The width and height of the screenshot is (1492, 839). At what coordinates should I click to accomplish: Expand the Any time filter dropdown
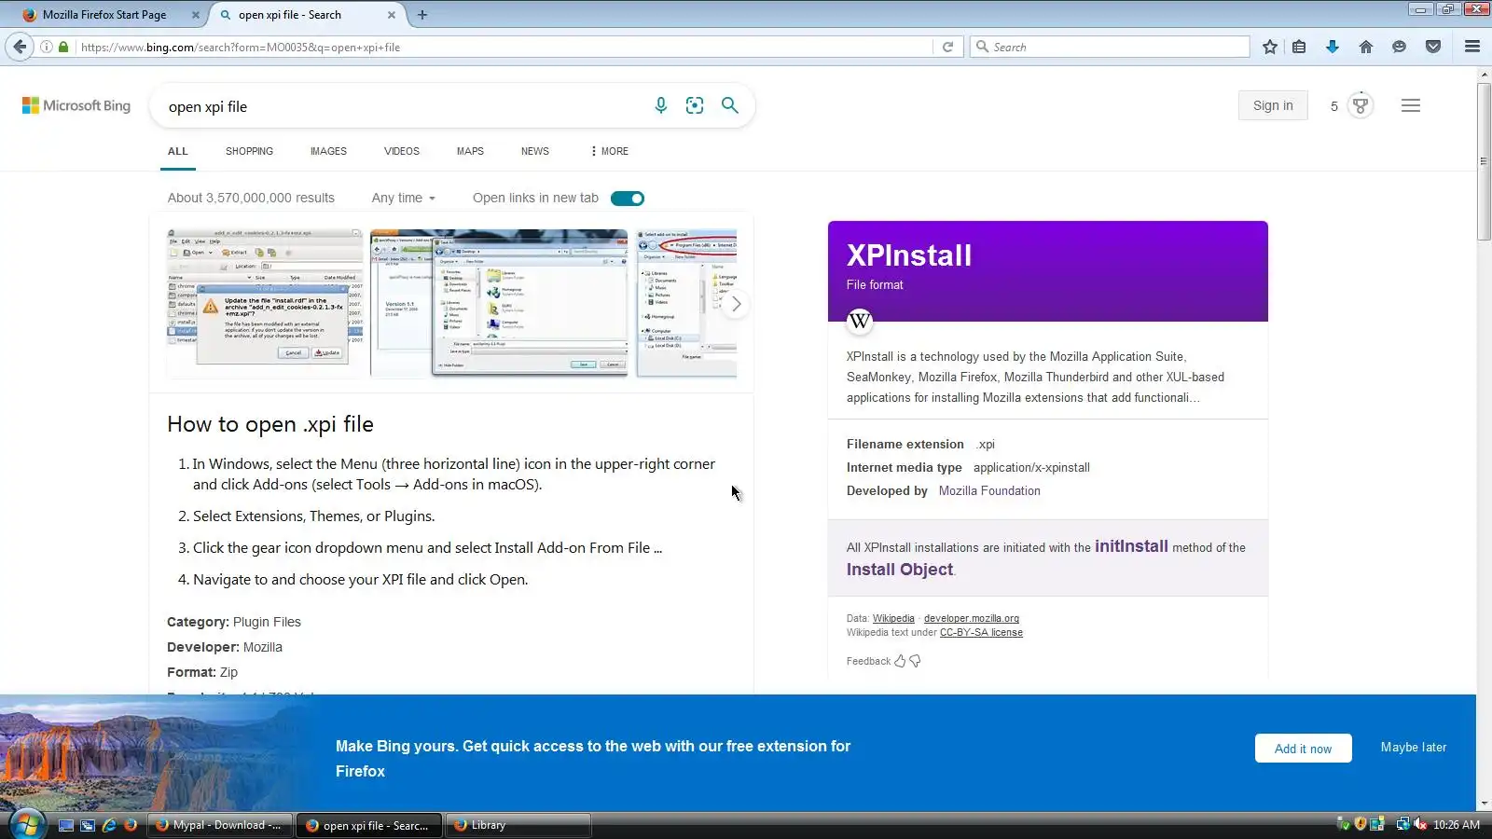tap(403, 198)
